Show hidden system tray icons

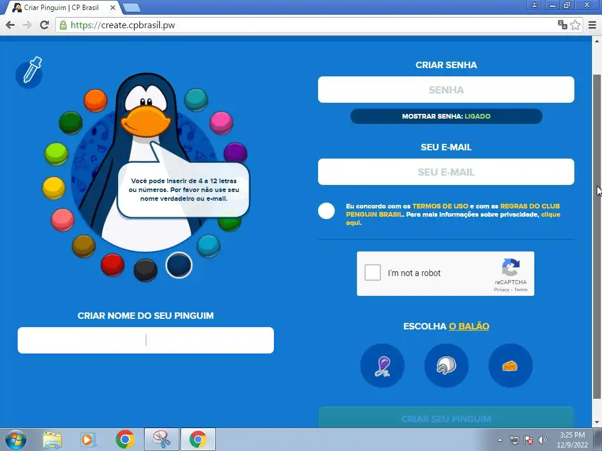click(x=500, y=440)
